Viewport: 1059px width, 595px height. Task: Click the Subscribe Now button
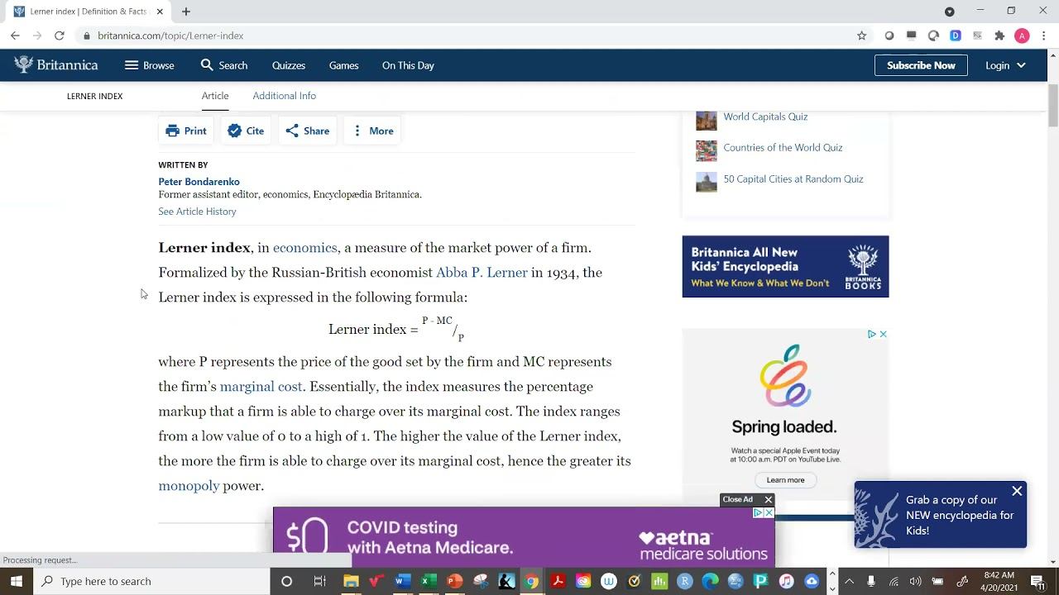click(921, 65)
